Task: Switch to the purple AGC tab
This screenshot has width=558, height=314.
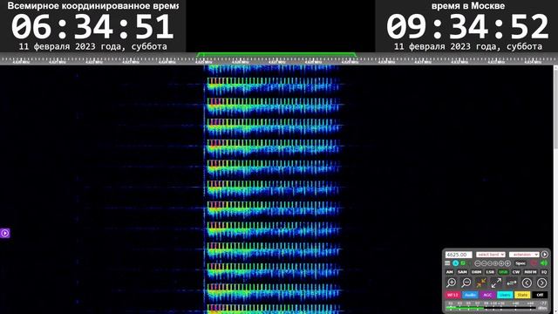Action: coord(487,295)
